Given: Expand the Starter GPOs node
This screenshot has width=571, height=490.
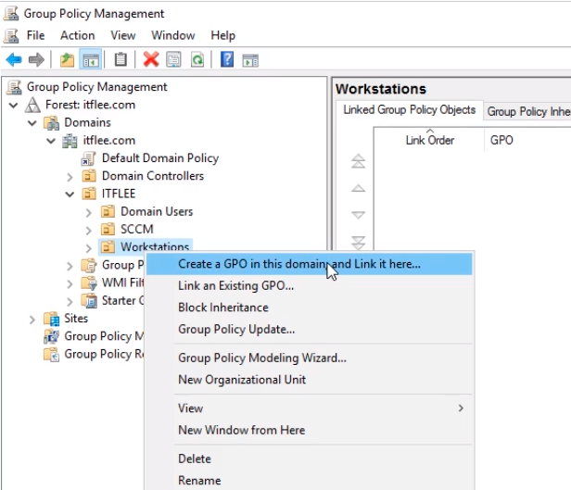Looking at the screenshot, I should pyautogui.click(x=70, y=302).
